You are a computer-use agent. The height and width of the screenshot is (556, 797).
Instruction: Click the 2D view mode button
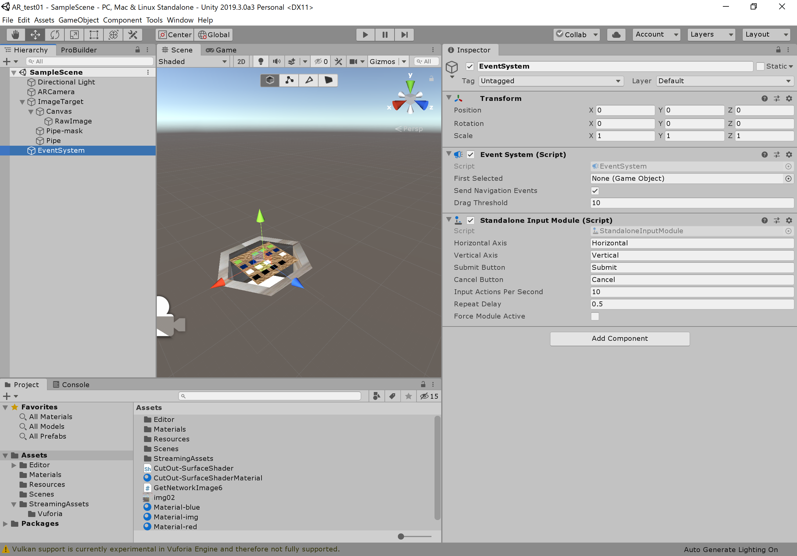point(241,61)
